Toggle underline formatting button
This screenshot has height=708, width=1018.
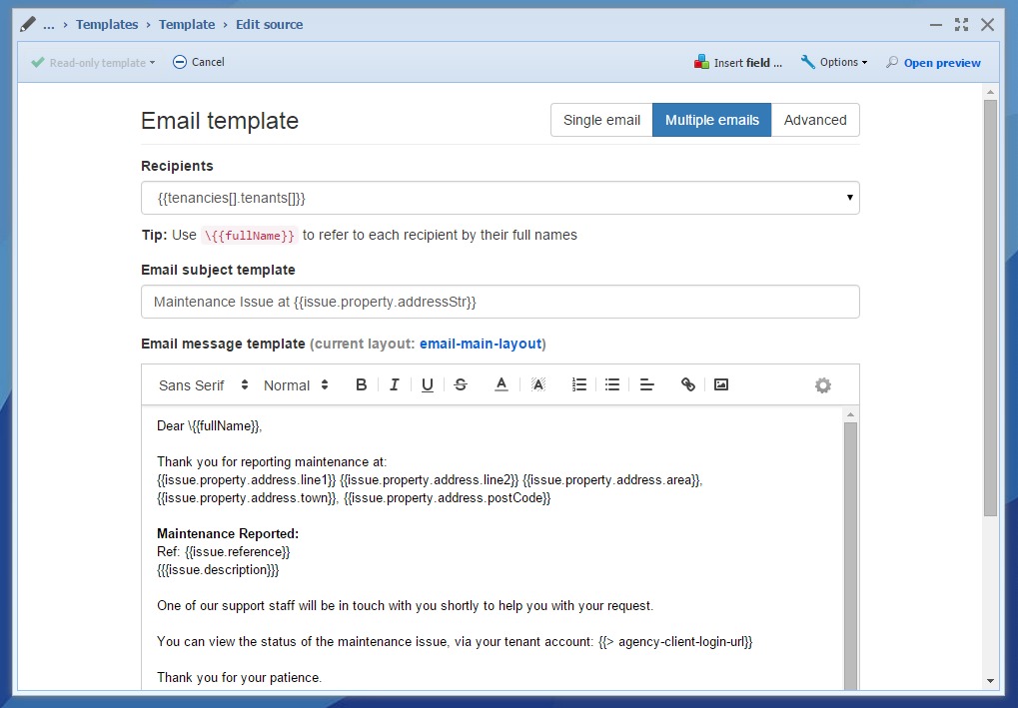pos(428,385)
